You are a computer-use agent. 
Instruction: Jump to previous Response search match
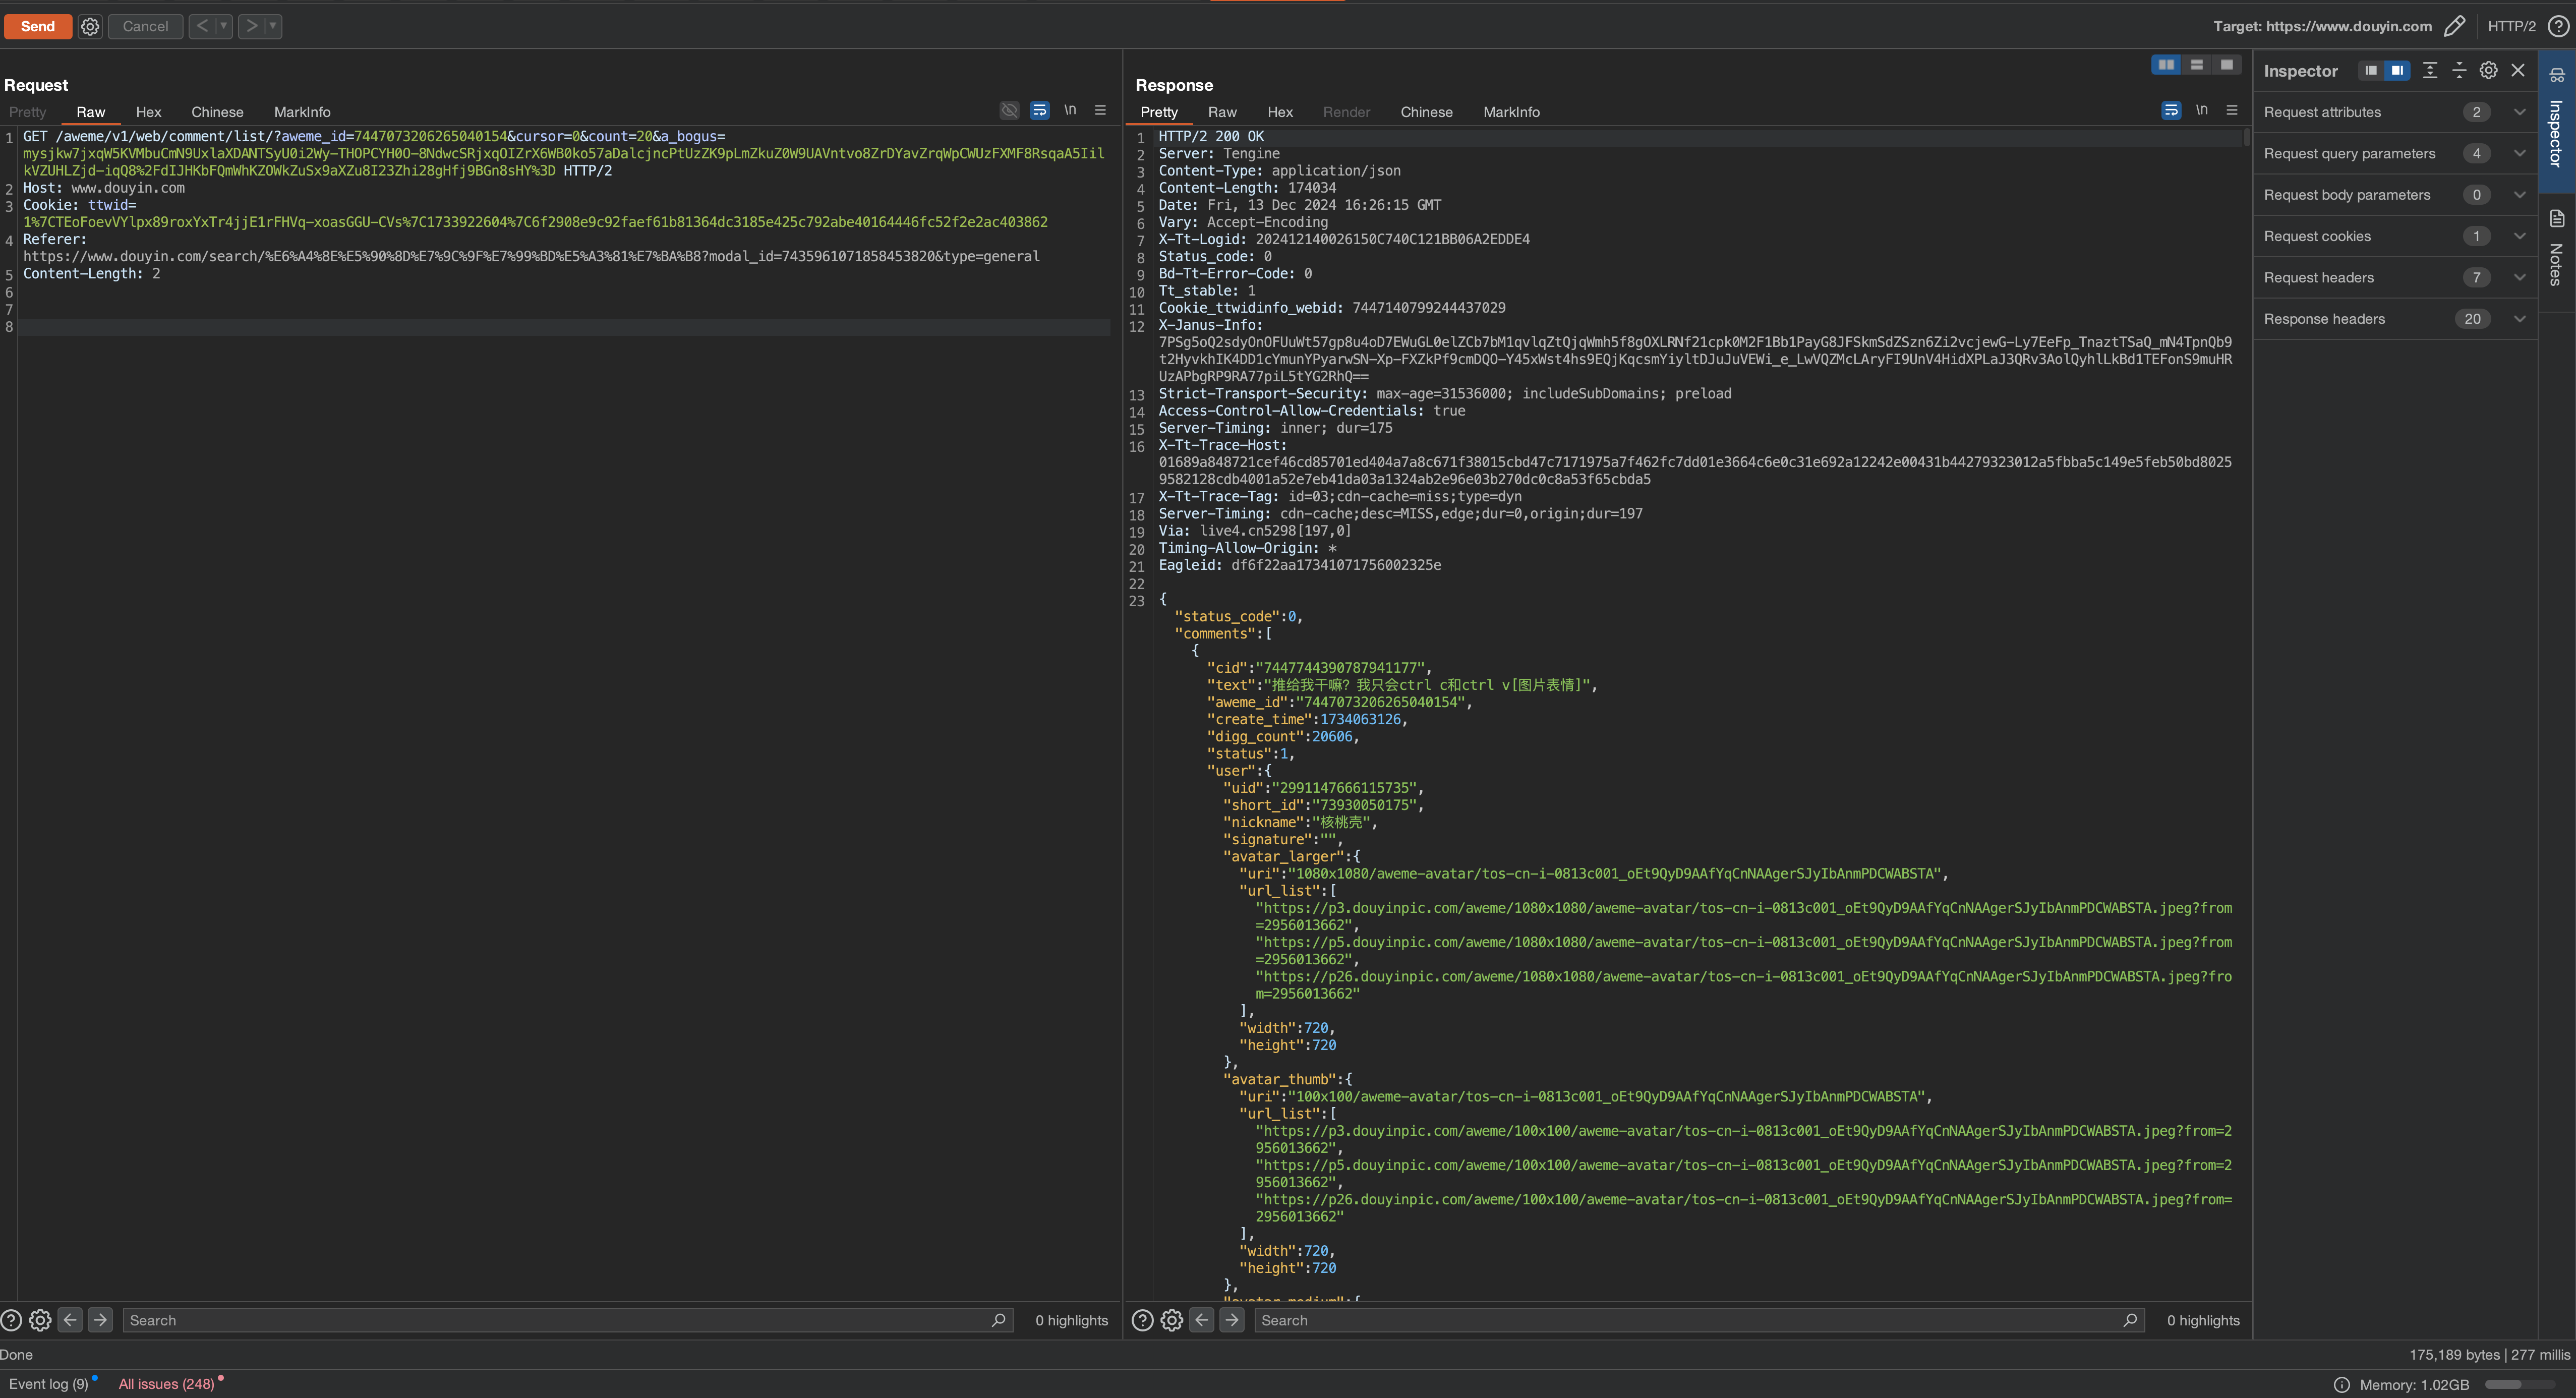click(x=1202, y=1320)
